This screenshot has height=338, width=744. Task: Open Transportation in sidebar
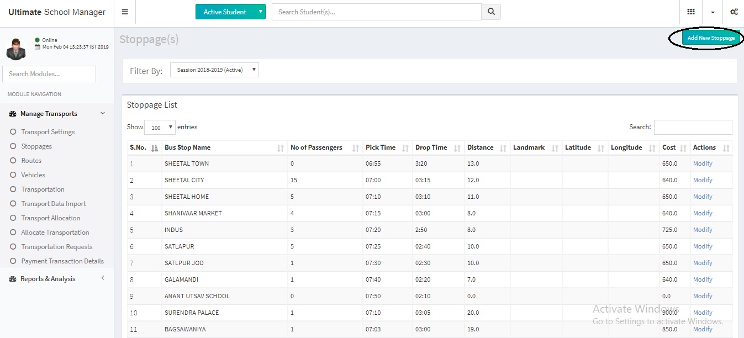coord(43,189)
